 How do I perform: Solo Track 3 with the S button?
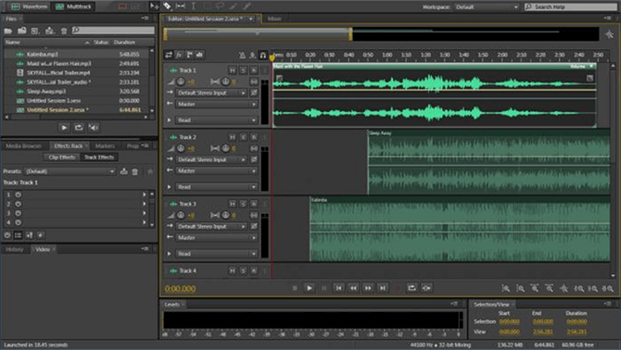click(243, 204)
